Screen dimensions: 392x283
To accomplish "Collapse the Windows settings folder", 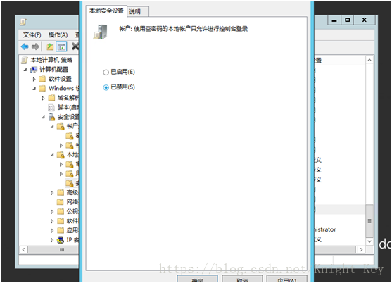I will (x=34, y=89).
